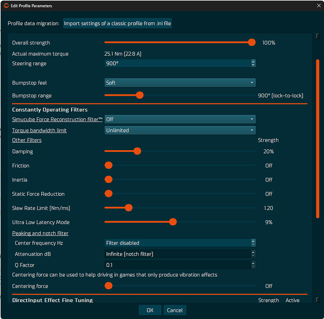Click the Steering range spinner arrows
Image resolution: width=324 pixels, height=319 pixels.
point(253,63)
